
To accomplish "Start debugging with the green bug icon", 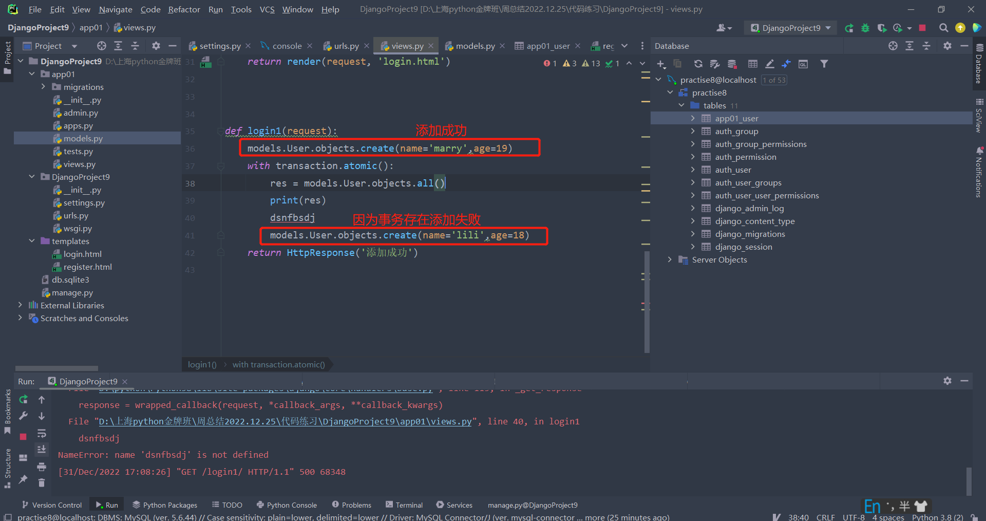I will pyautogui.click(x=865, y=28).
